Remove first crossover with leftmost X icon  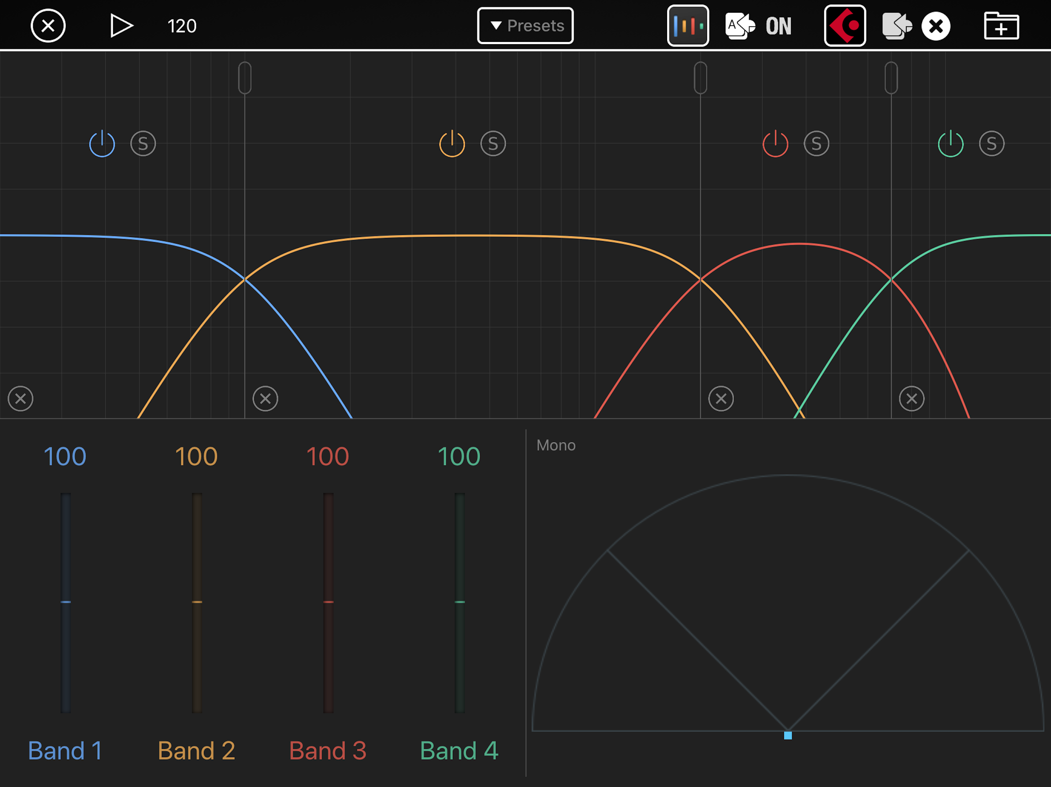20,398
